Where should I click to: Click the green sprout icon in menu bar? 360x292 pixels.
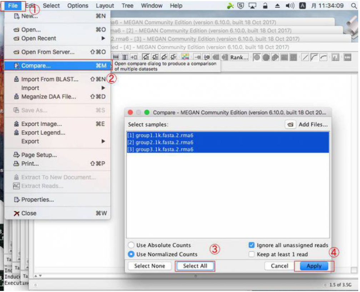click(x=230, y=6)
